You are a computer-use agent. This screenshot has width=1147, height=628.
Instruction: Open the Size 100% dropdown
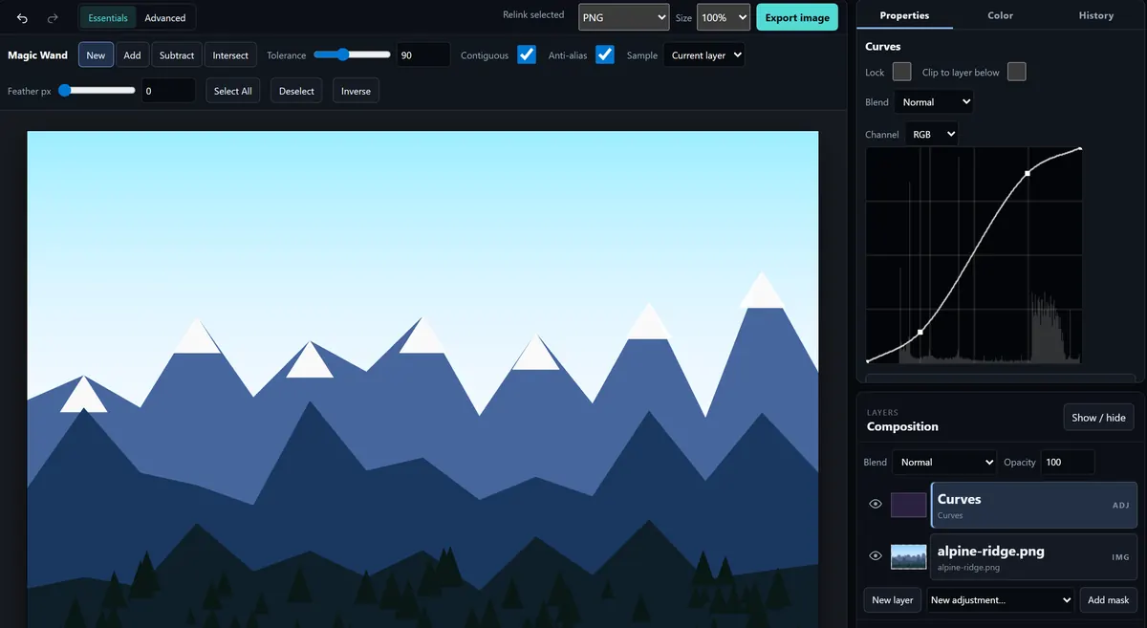pyautogui.click(x=724, y=17)
